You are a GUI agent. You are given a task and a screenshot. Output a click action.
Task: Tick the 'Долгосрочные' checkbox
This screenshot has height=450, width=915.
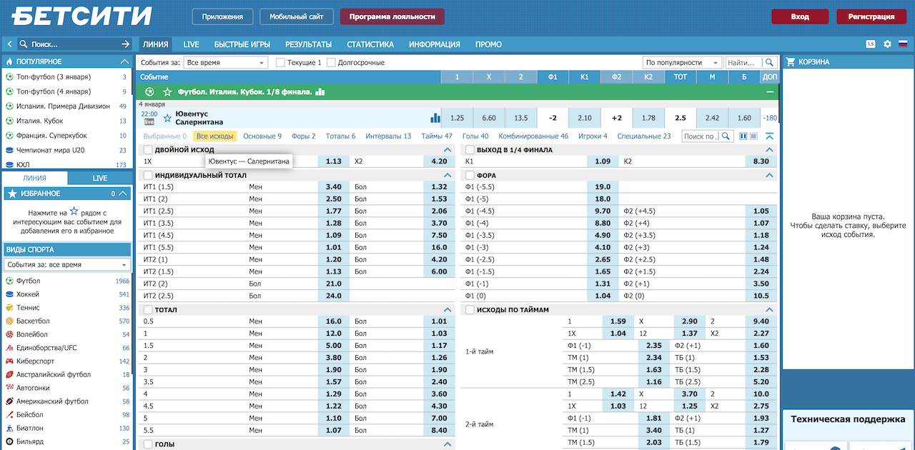[x=331, y=63]
